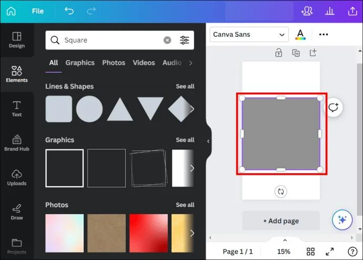Image resolution: width=363 pixels, height=260 pixels.
Task: Open the File menu
Action: 38,11
